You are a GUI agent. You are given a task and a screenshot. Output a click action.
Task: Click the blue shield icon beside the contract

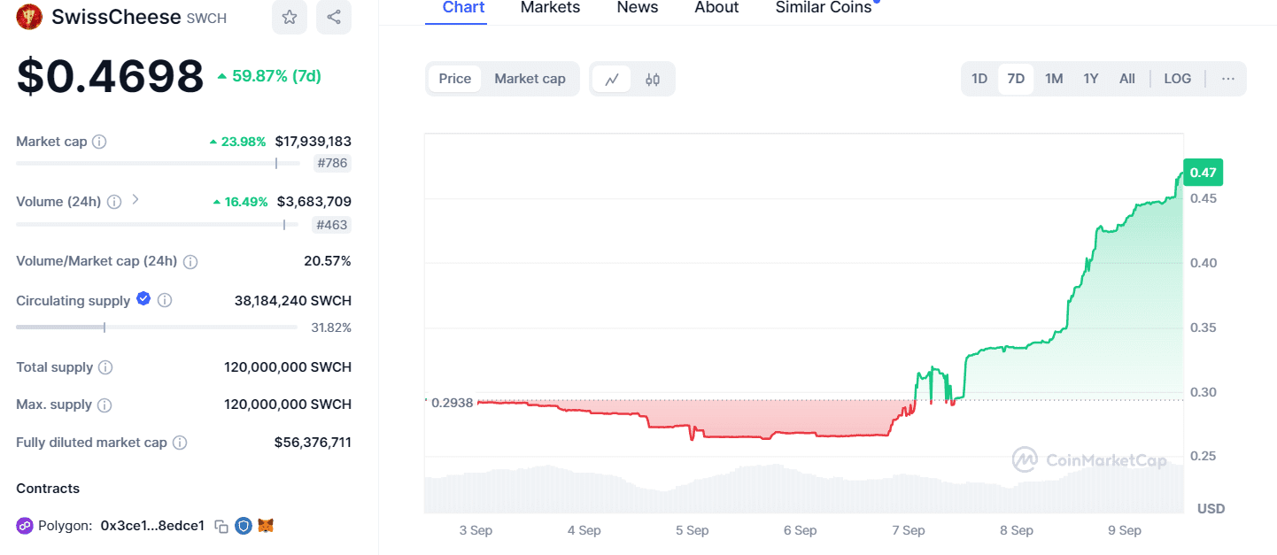(243, 525)
